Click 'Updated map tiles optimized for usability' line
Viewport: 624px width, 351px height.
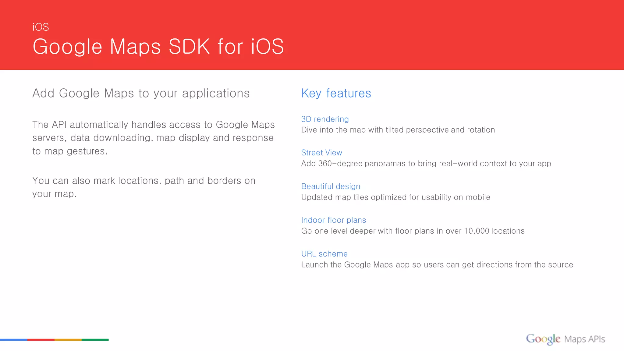coord(395,197)
